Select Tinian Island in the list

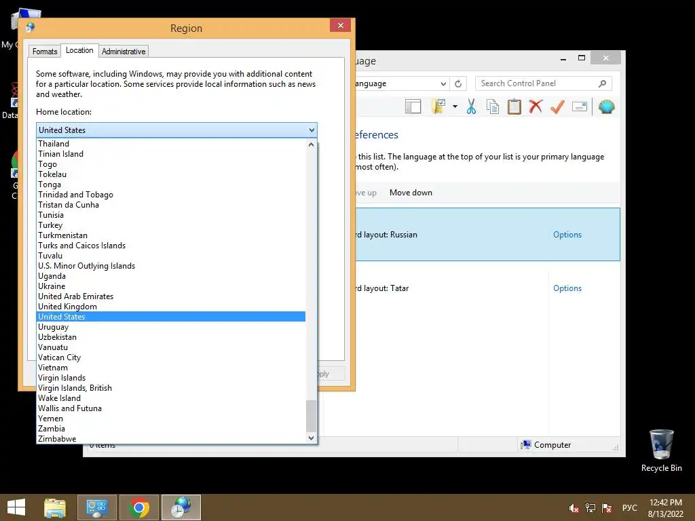point(171,154)
